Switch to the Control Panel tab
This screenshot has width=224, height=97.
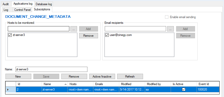(23, 10)
